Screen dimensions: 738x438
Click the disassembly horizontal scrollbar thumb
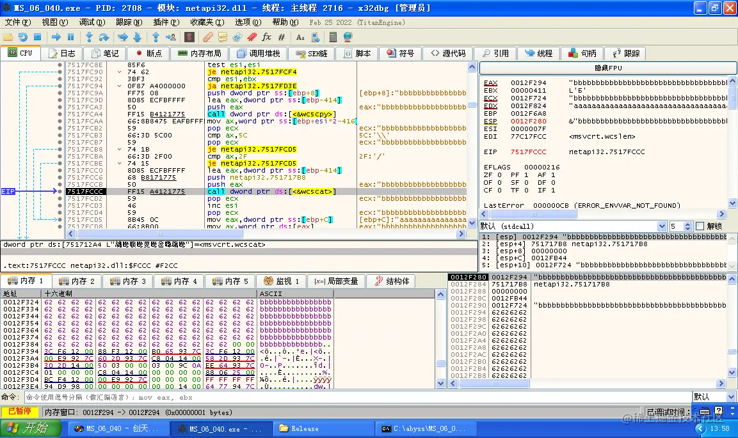(x=160, y=233)
